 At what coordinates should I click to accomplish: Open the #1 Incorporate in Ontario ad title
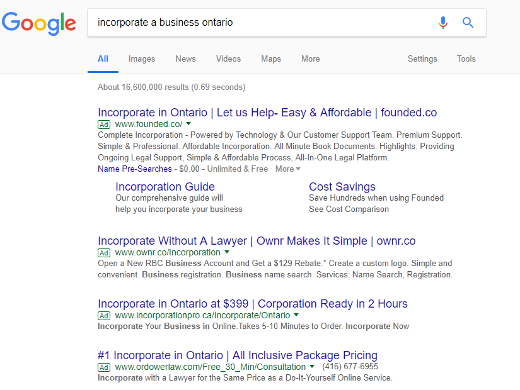tap(238, 355)
